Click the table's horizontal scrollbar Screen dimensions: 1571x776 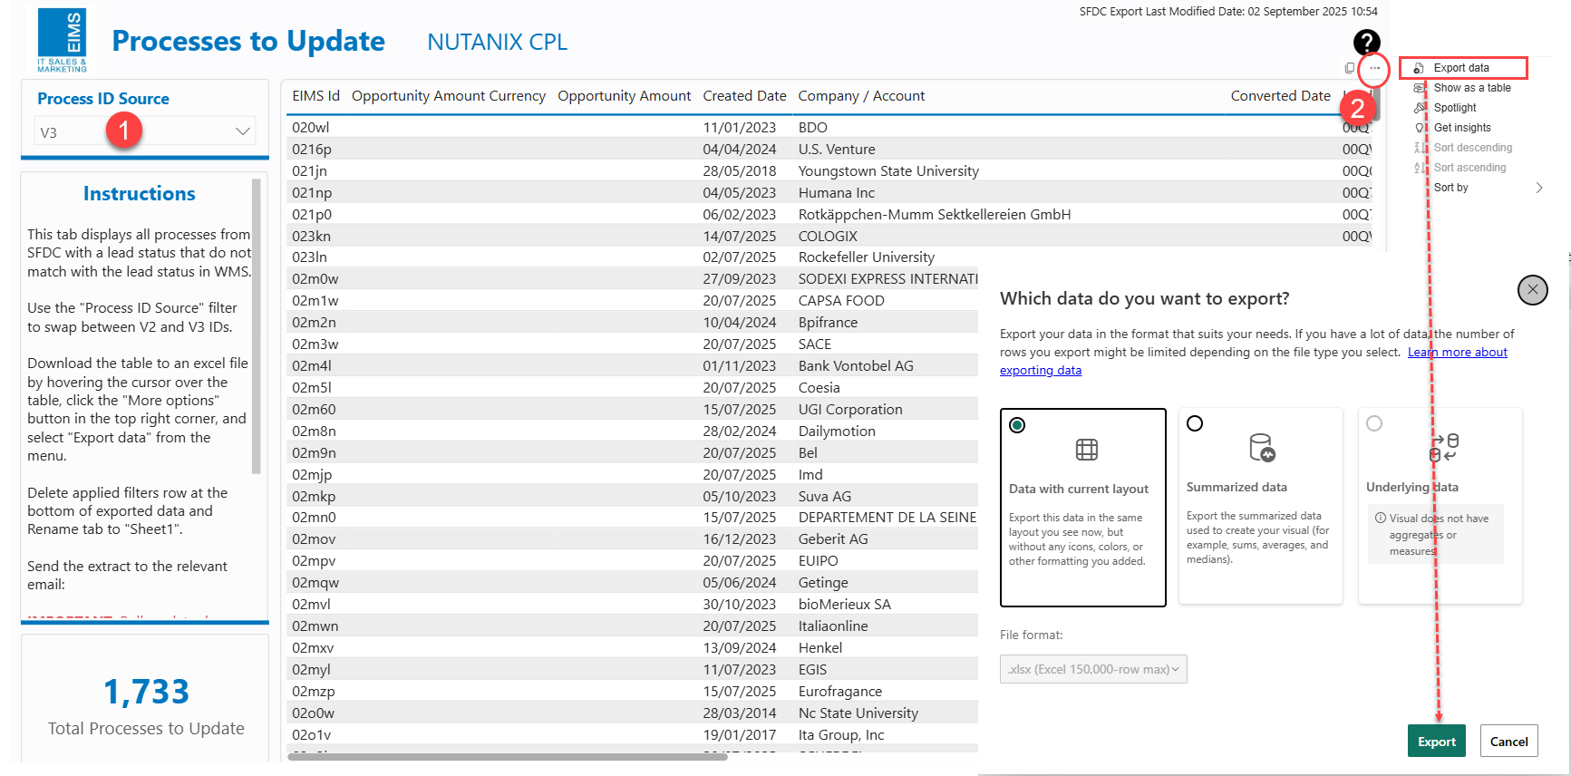(x=508, y=756)
